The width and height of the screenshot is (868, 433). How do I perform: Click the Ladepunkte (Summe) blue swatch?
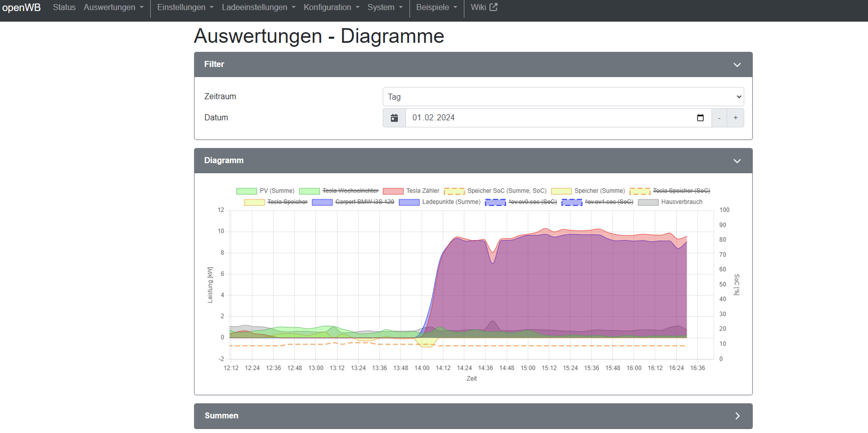click(409, 202)
